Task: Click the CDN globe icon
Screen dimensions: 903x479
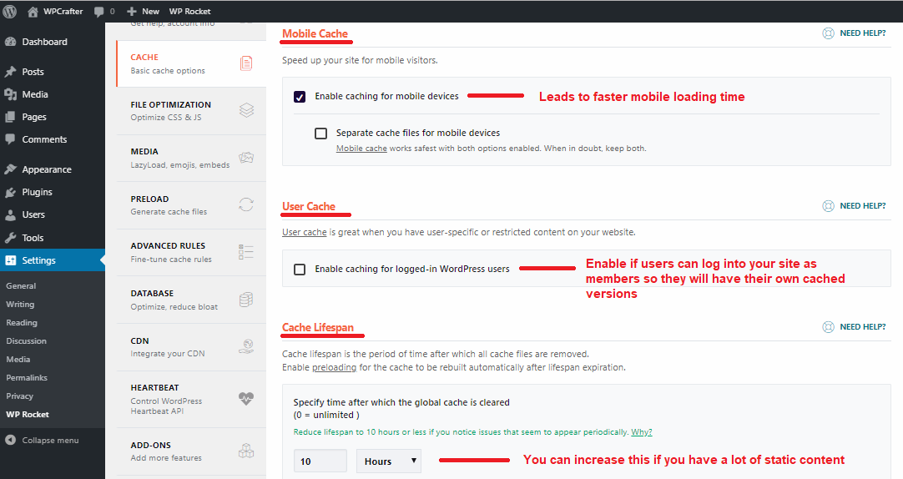Action: (246, 346)
